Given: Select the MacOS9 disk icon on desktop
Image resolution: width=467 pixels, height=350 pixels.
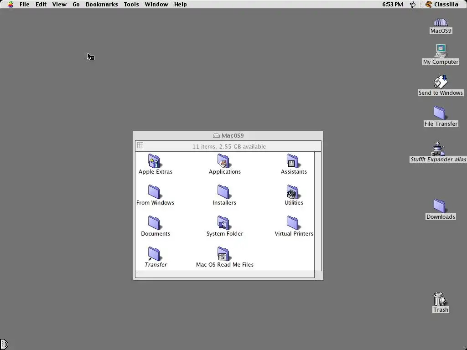Looking at the screenshot, I should (x=441, y=23).
